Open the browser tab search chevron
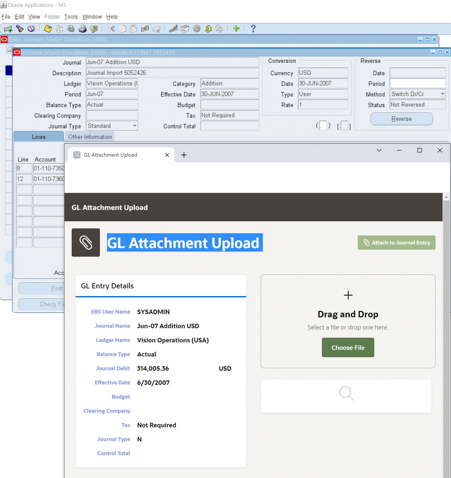The image size is (451, 478). pos(379,150)
